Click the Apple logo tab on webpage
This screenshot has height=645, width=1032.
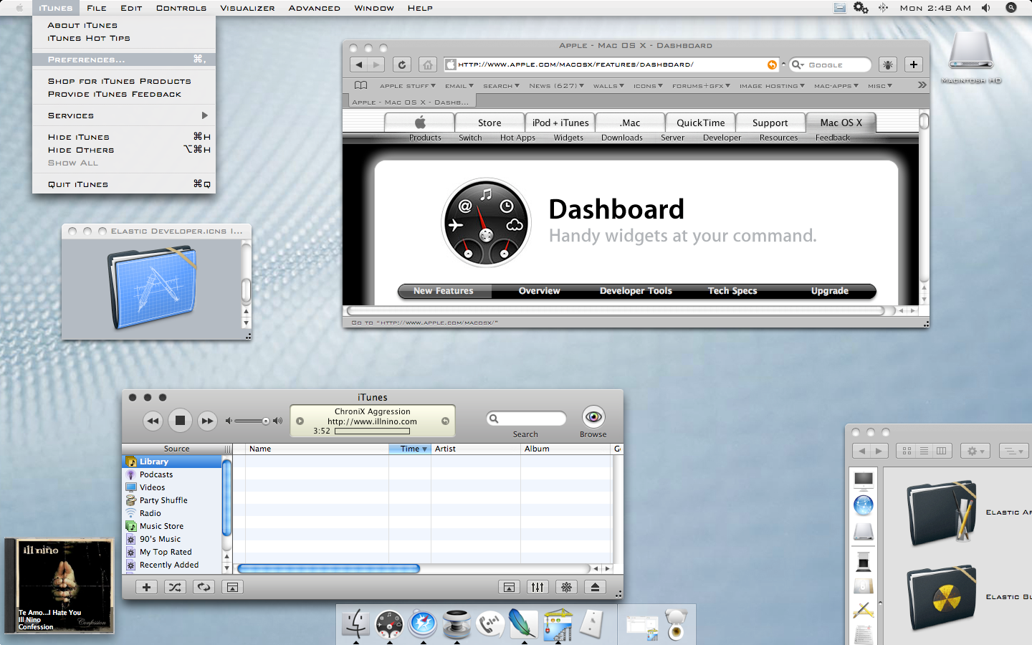point(420,123)
